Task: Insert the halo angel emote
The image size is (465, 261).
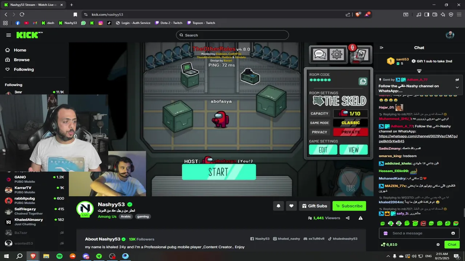Action: click(415, 223)
